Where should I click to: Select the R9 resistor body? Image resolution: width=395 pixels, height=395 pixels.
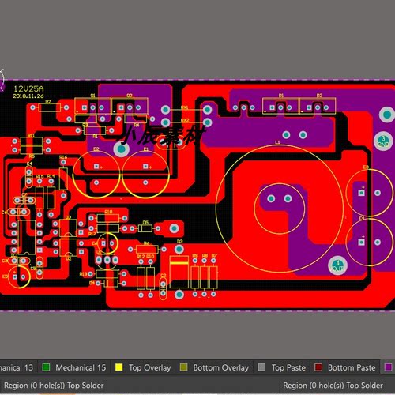coord(195,277)
